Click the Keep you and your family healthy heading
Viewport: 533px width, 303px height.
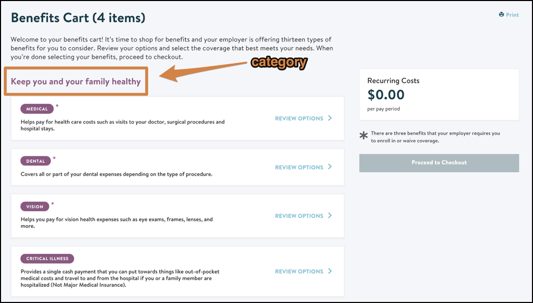(x=76, y=81)
